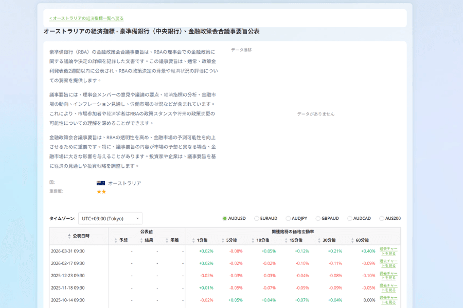Click the date cell 2025-11-18 09:30
The height and width of the screenshot is (308, 463).
click(68, 288)
